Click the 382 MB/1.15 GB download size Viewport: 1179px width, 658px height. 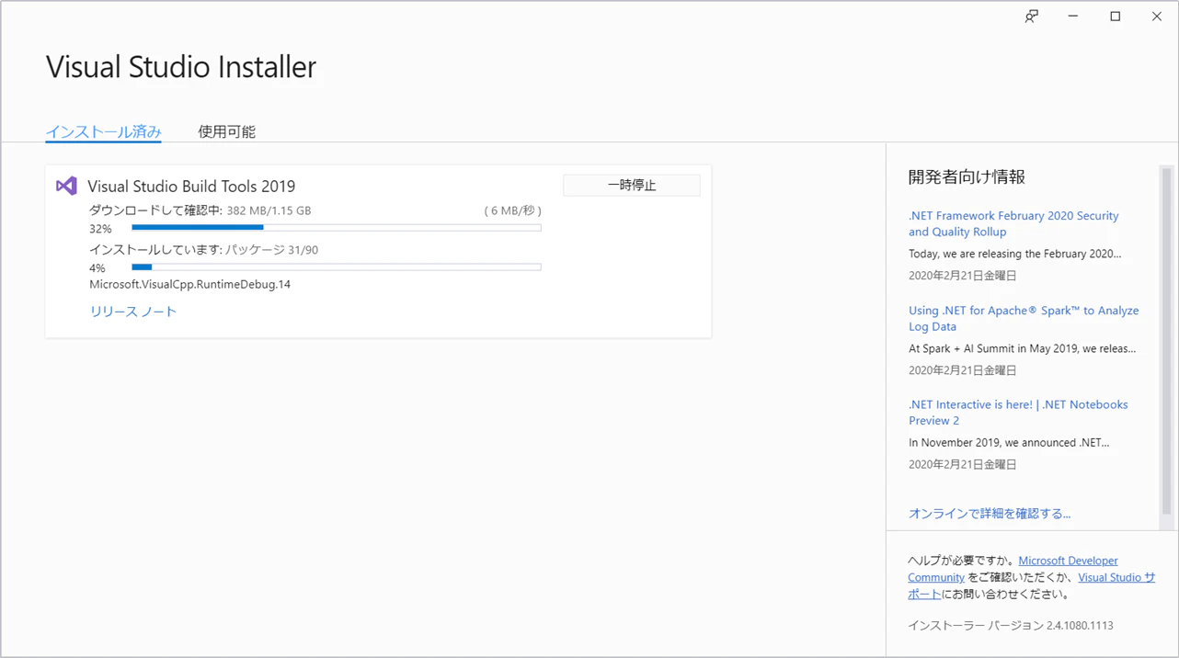coord(269,210)
